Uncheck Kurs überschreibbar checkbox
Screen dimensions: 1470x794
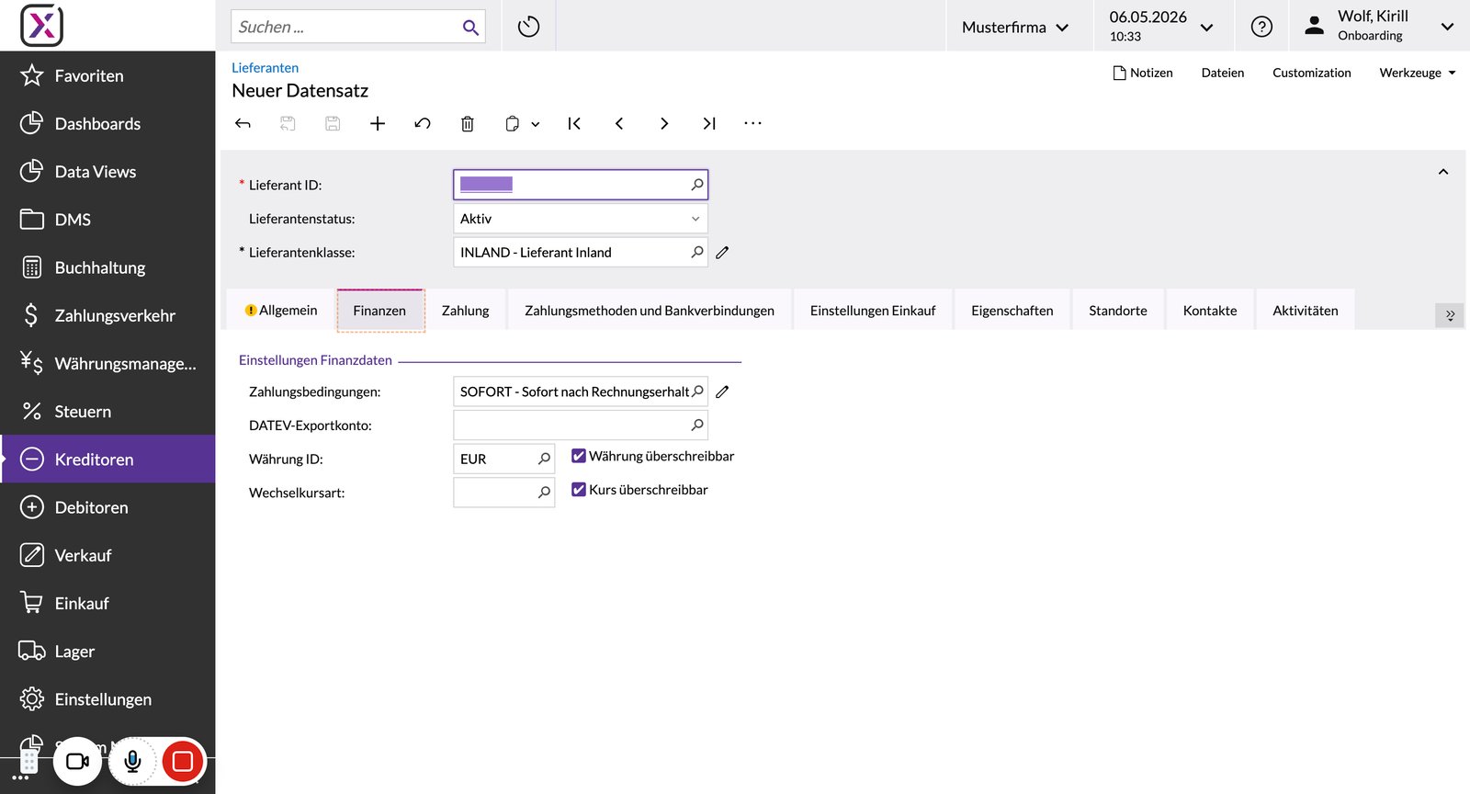[x=579, y=490]
